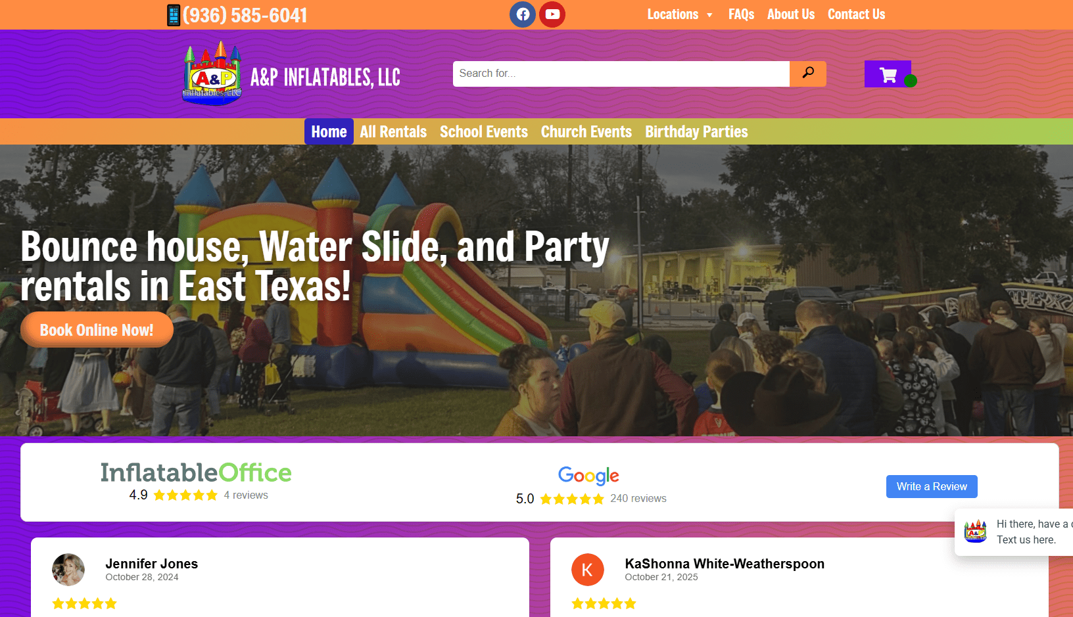This screenshot has height=617, width=1073.
Task: Go to School Events page
Action: [484, 131]
